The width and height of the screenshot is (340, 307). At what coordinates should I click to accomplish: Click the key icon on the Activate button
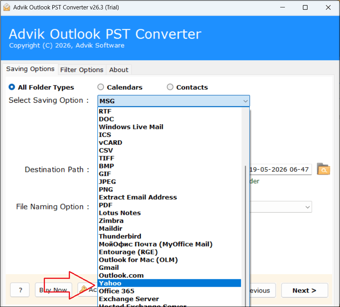pos(83,289)
